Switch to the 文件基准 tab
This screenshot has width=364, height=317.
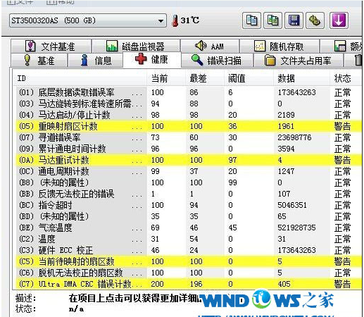tap(51, 46)
